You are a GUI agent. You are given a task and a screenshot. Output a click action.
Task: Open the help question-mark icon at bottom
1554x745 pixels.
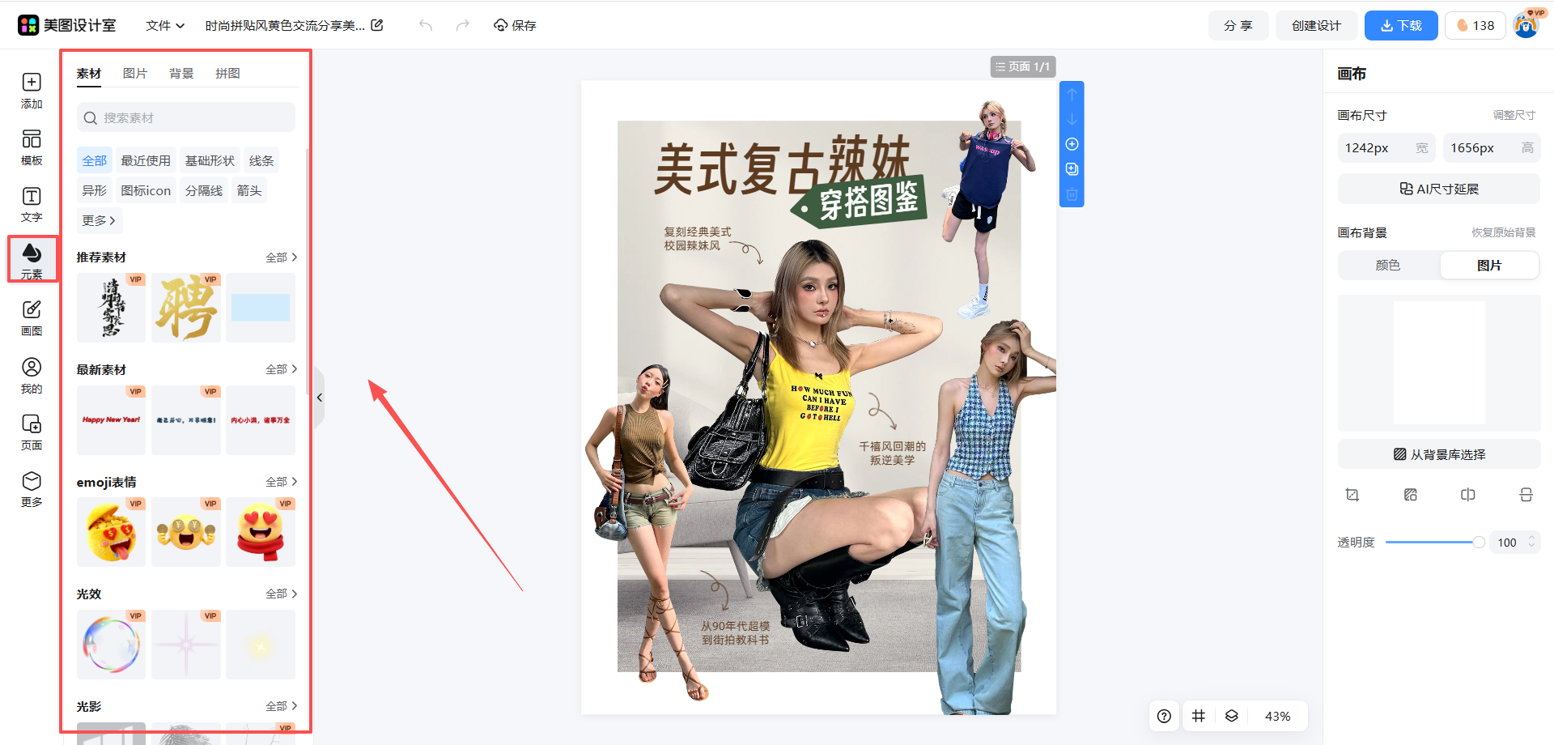point(1164,716)
